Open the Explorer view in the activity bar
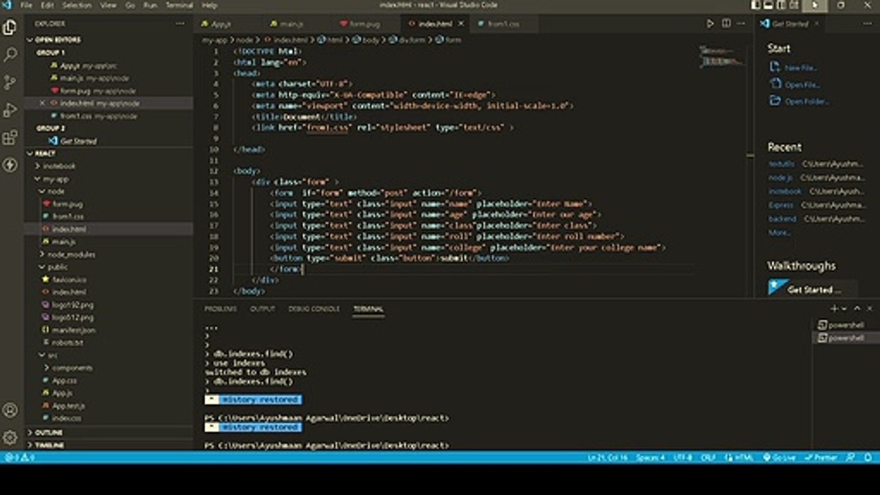 tap(10, 27)
